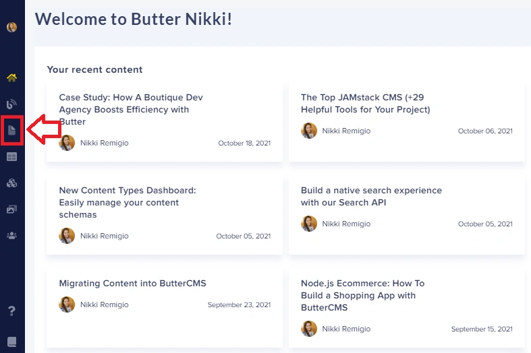Viewport: 531px width, 353px height.
Task: Click author avatar on Case Study card
Action: (67, 143)
